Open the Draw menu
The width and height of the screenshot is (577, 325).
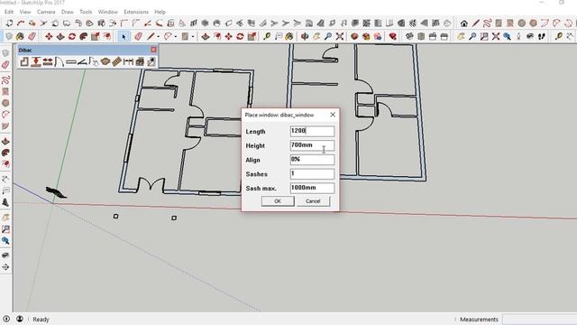click(68, 12)
